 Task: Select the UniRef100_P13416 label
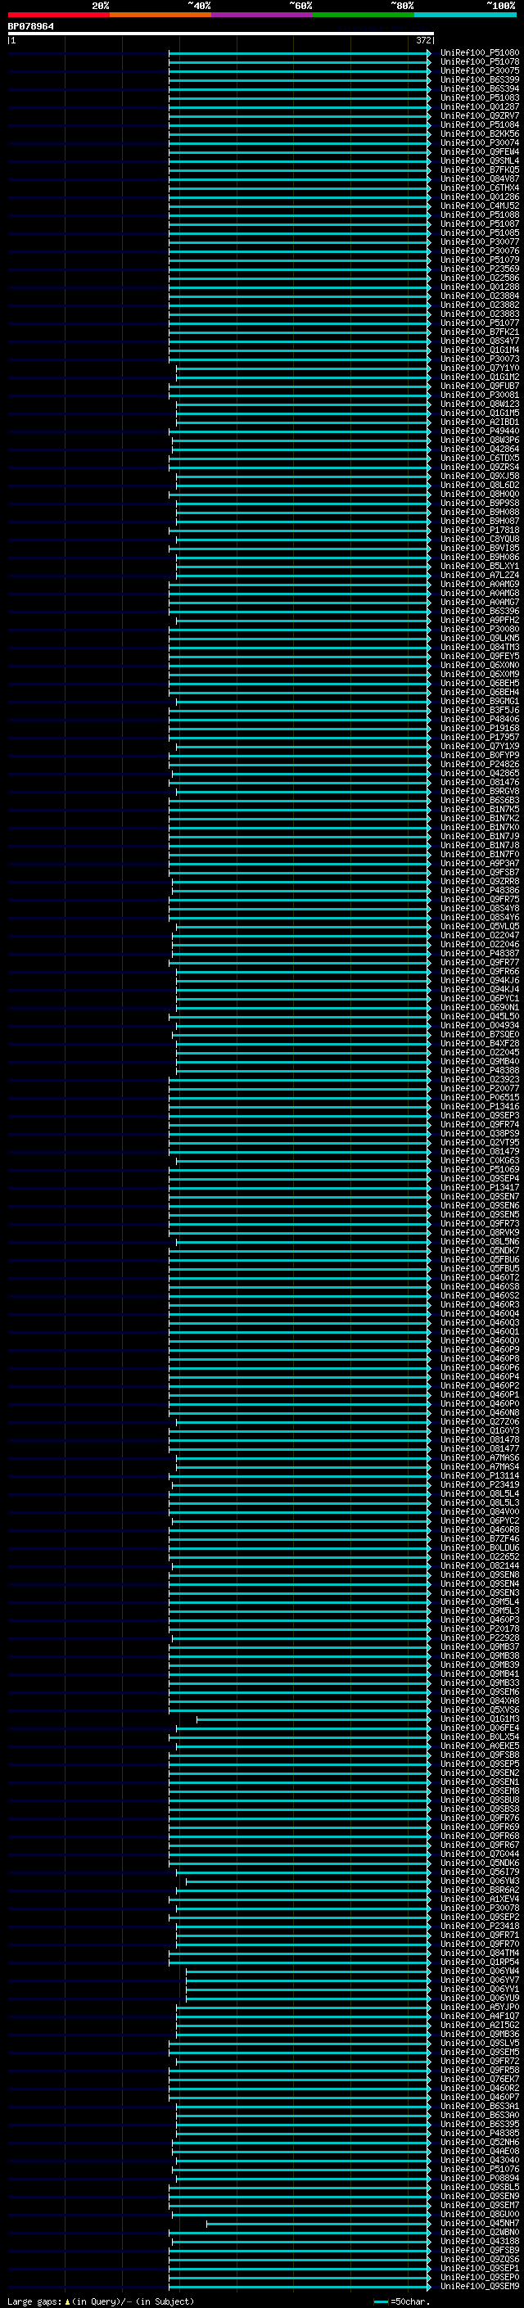(x=480, y=1105)
